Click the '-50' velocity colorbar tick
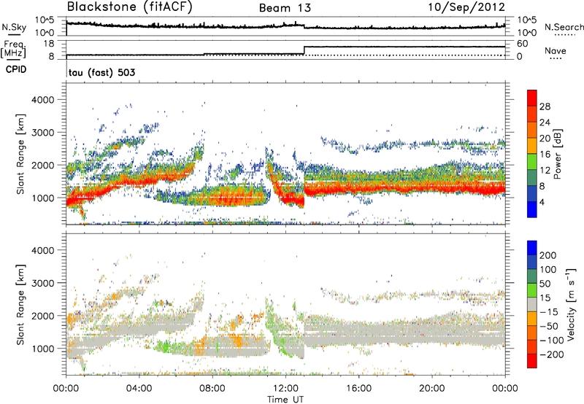Image resolution: width=584 pixels, height=404 pixels. tap(550, 326)
